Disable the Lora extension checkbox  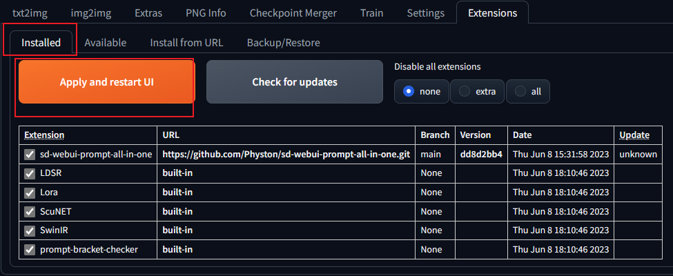(30, 193)
